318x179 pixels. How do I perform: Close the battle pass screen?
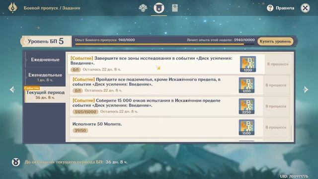pos(305,8)
